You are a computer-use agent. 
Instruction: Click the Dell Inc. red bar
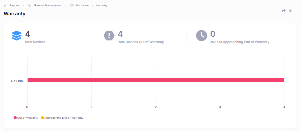(155, 80)
